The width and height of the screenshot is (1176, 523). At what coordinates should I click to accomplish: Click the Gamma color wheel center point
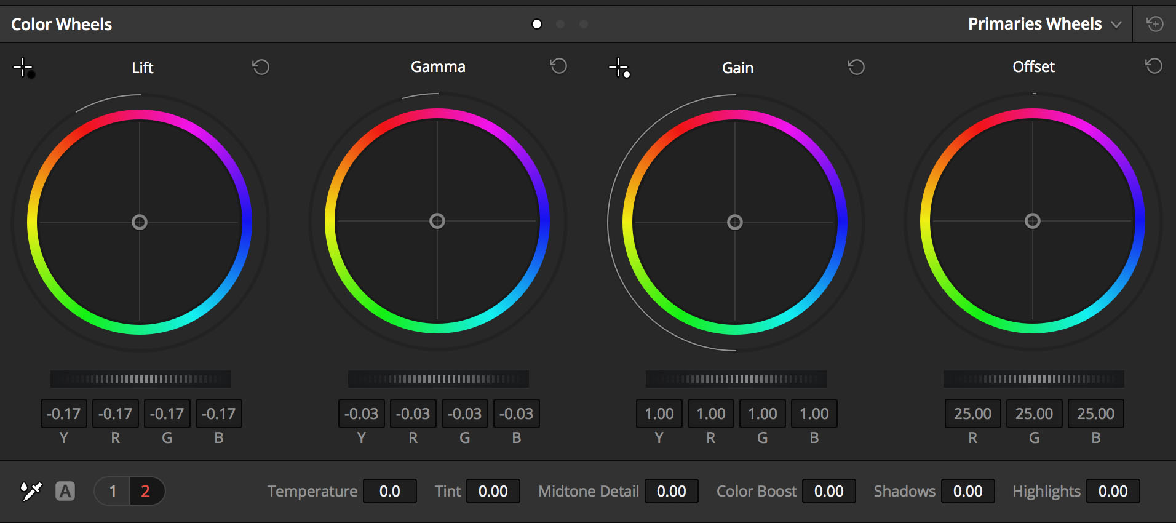(437, 221)
